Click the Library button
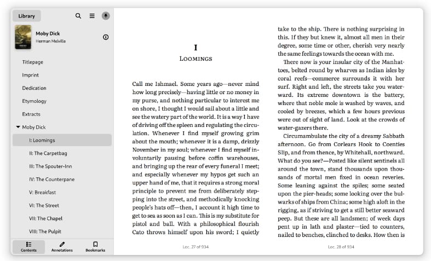 click(x=27, y=16)
